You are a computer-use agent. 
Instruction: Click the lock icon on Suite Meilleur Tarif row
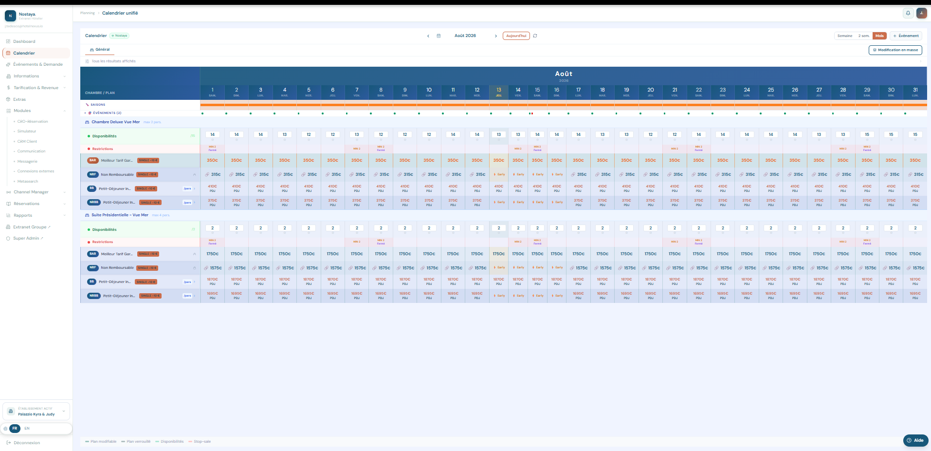point(194,254)
